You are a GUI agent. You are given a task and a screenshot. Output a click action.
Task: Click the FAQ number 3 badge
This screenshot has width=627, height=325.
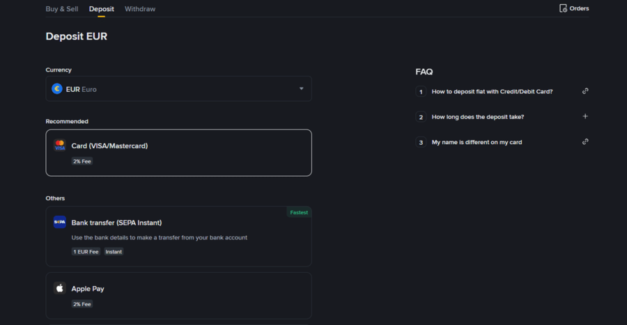tap(421, 142)
